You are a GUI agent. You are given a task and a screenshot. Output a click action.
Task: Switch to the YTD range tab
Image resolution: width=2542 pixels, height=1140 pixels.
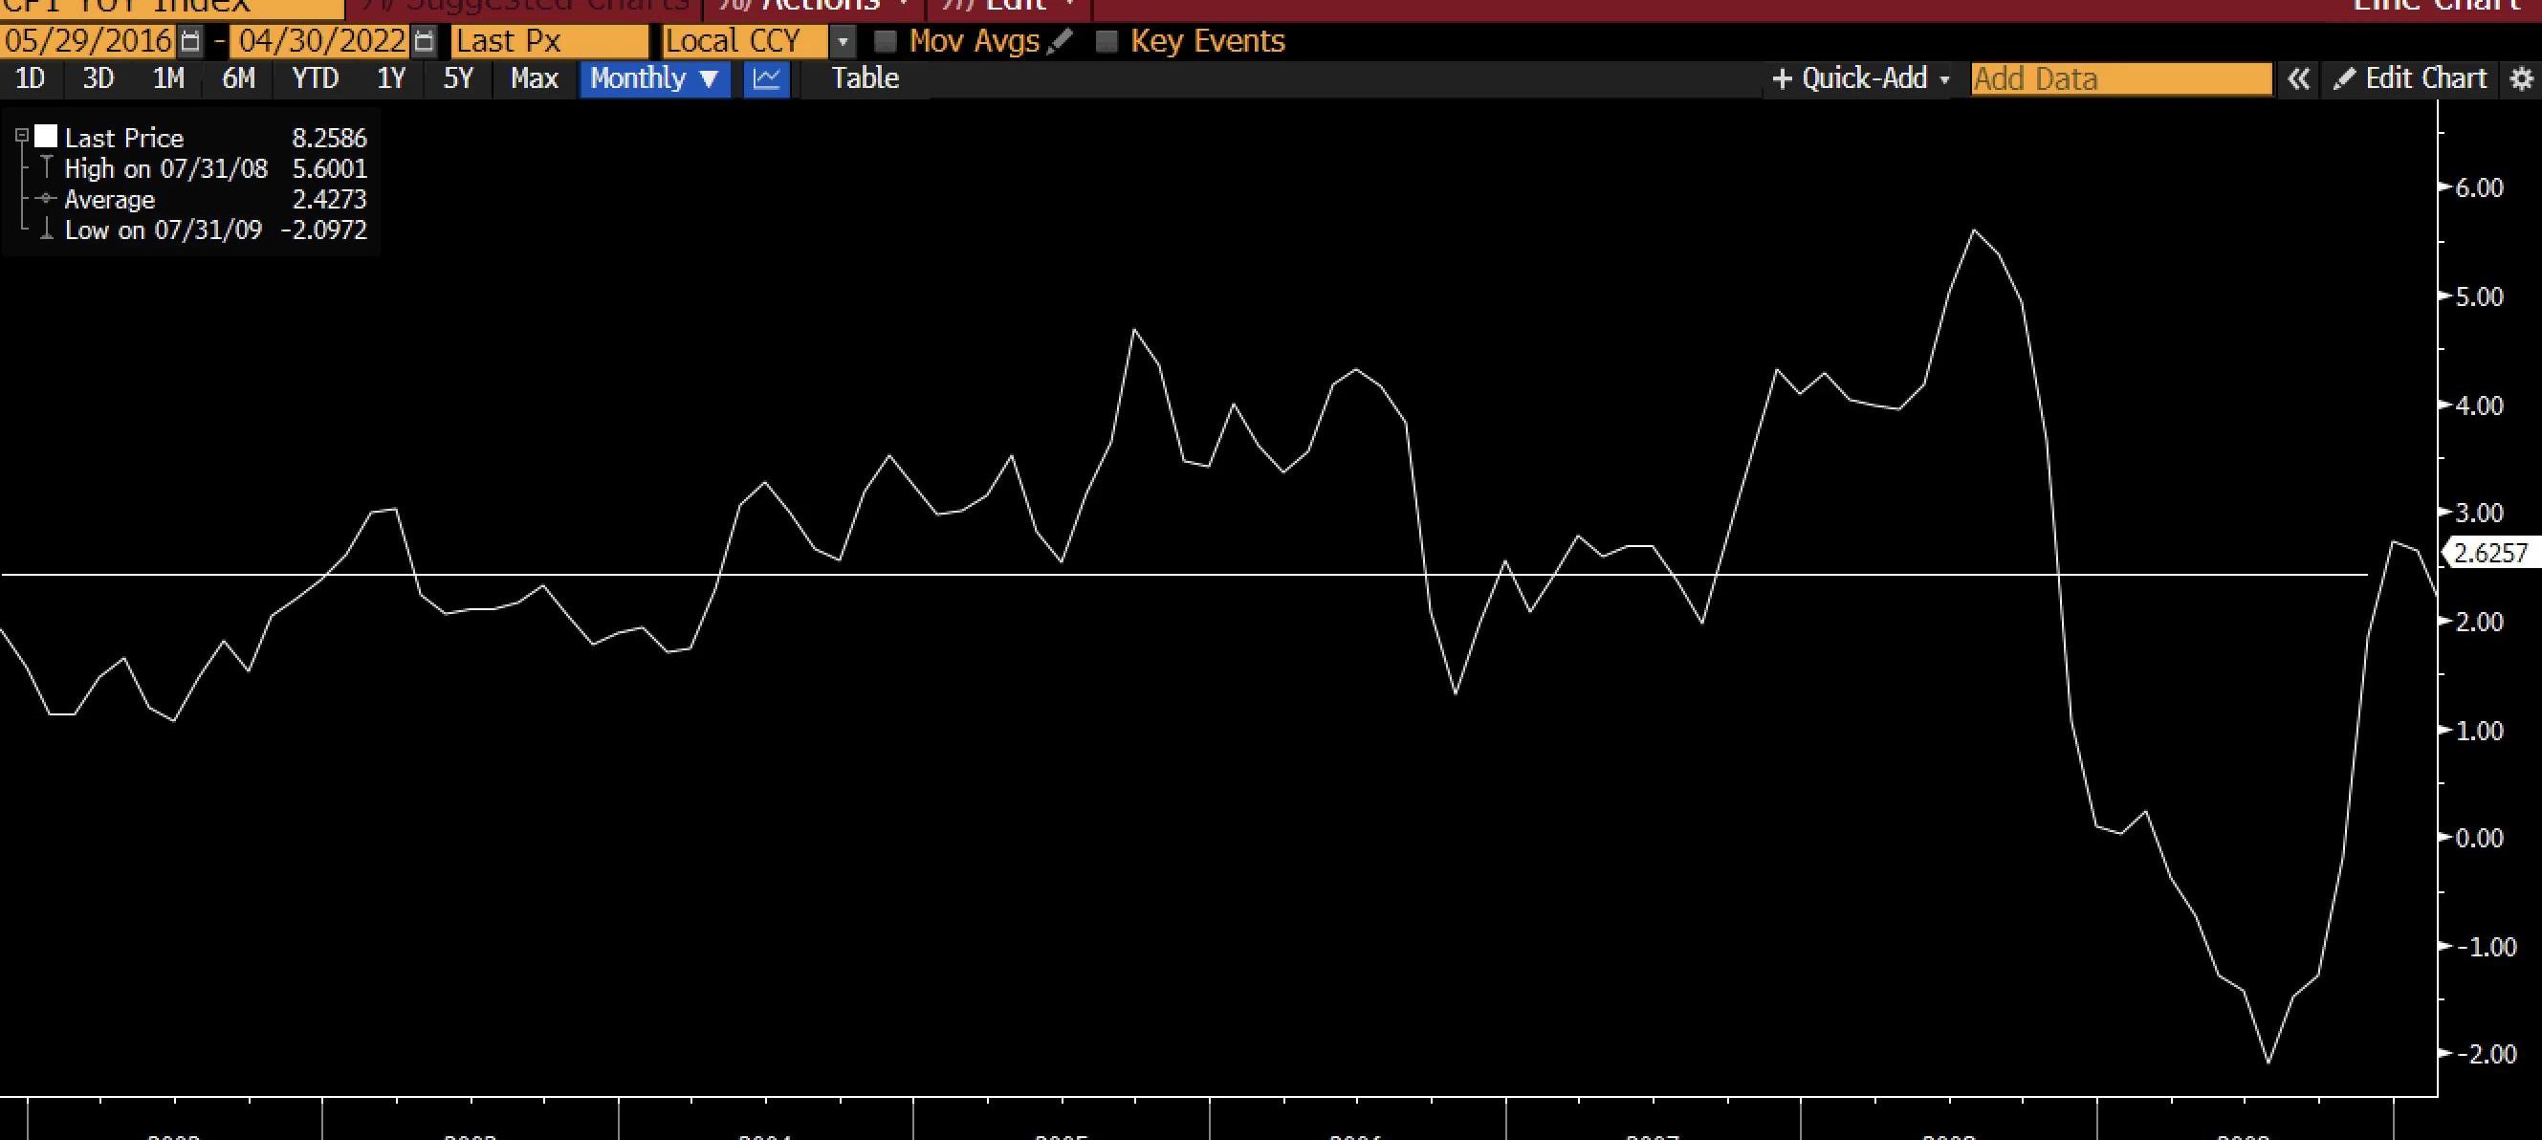pos(315,79)
